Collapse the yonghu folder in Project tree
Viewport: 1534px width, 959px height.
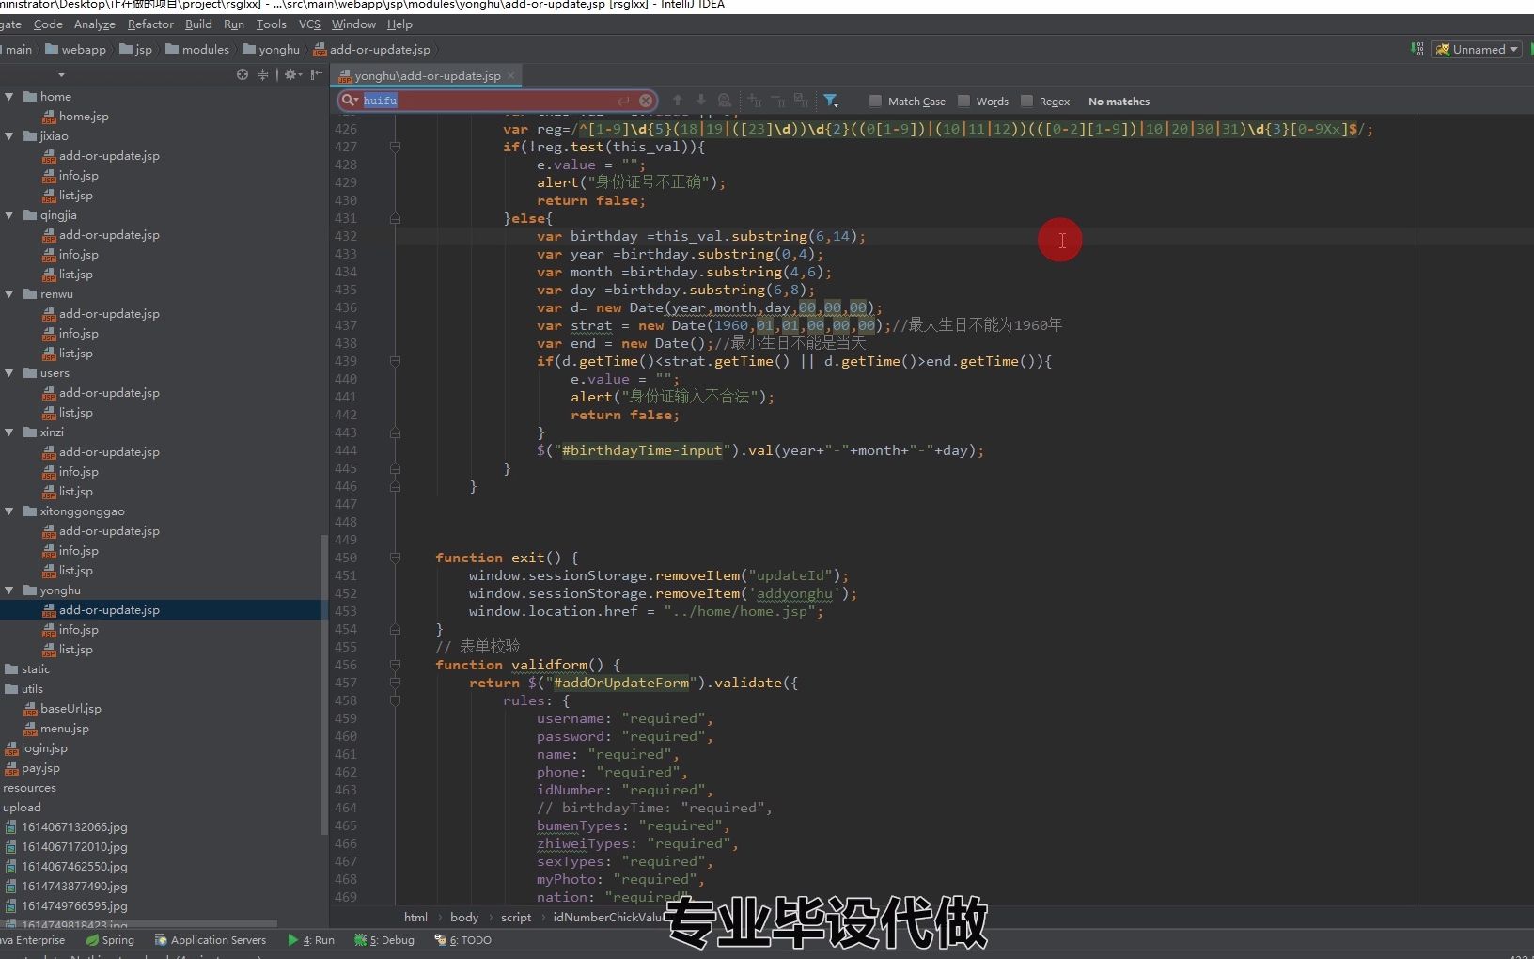[x=10, y=590]
